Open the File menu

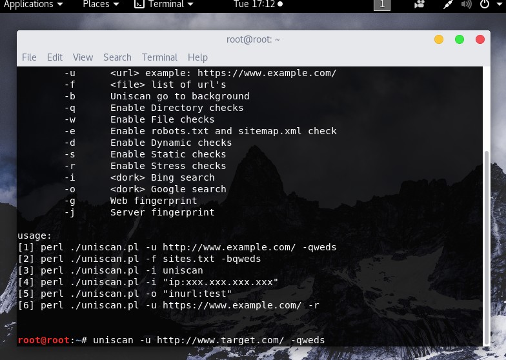click(29, 57)
